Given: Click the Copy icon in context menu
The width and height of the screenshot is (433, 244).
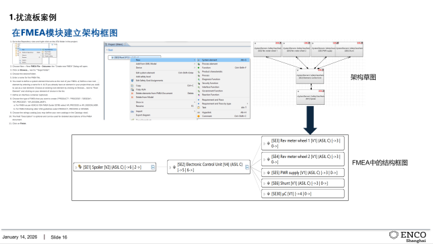Looking at the screenshot, I should coord(132,86).
